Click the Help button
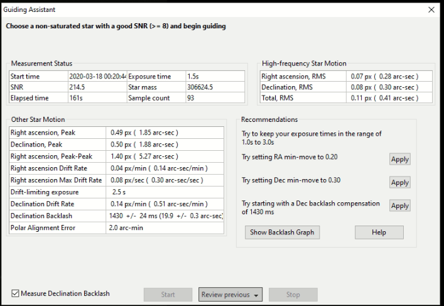 [379, 232]
